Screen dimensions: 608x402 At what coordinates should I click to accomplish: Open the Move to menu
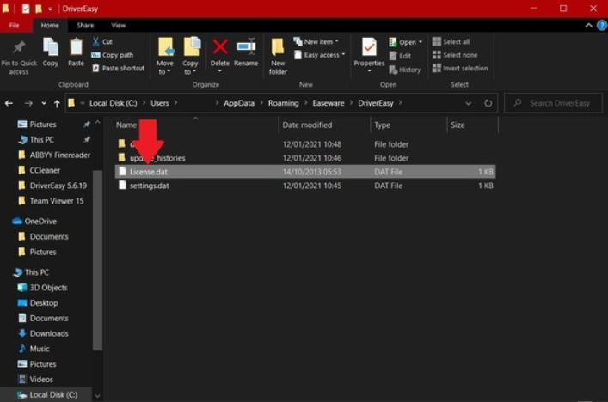pyautogui.click(x=166, y=56)
